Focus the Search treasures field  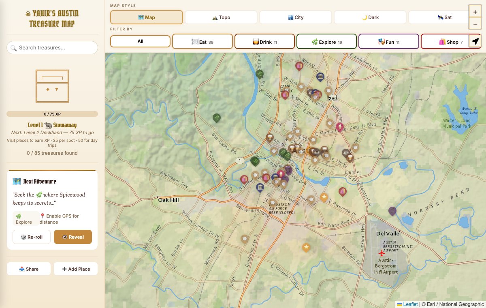point(52,47)
